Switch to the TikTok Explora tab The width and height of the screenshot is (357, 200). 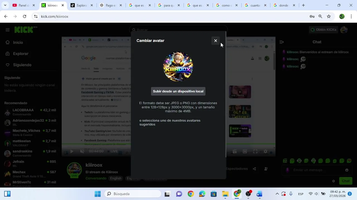tap(81, 5)
